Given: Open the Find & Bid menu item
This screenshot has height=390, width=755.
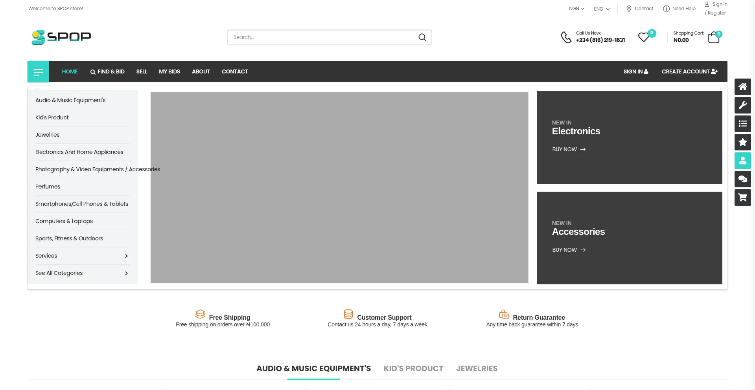Looking at the screenshot, I should [x=107, y=71].
